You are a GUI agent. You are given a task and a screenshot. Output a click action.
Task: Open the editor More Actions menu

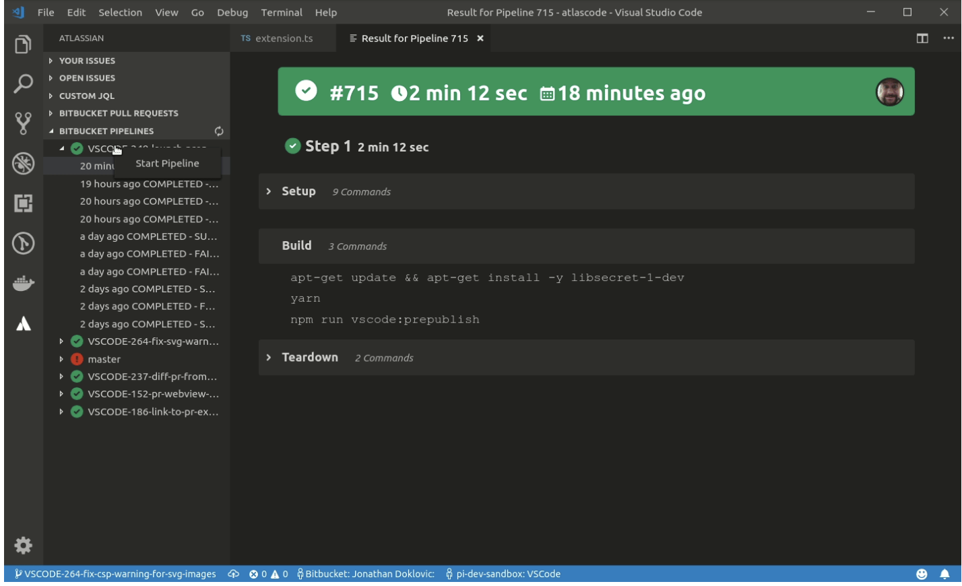949,38
